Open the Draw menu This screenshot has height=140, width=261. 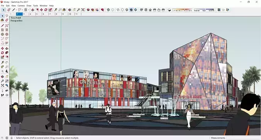tap(29, 5)
